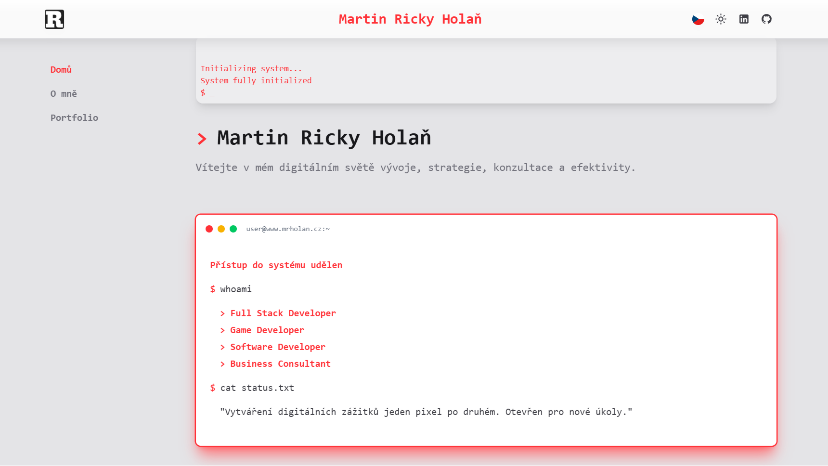Click the user@www.mrholan.cz terminal title
Viewport: 828px width, 466px height.
tap(288, 229)
